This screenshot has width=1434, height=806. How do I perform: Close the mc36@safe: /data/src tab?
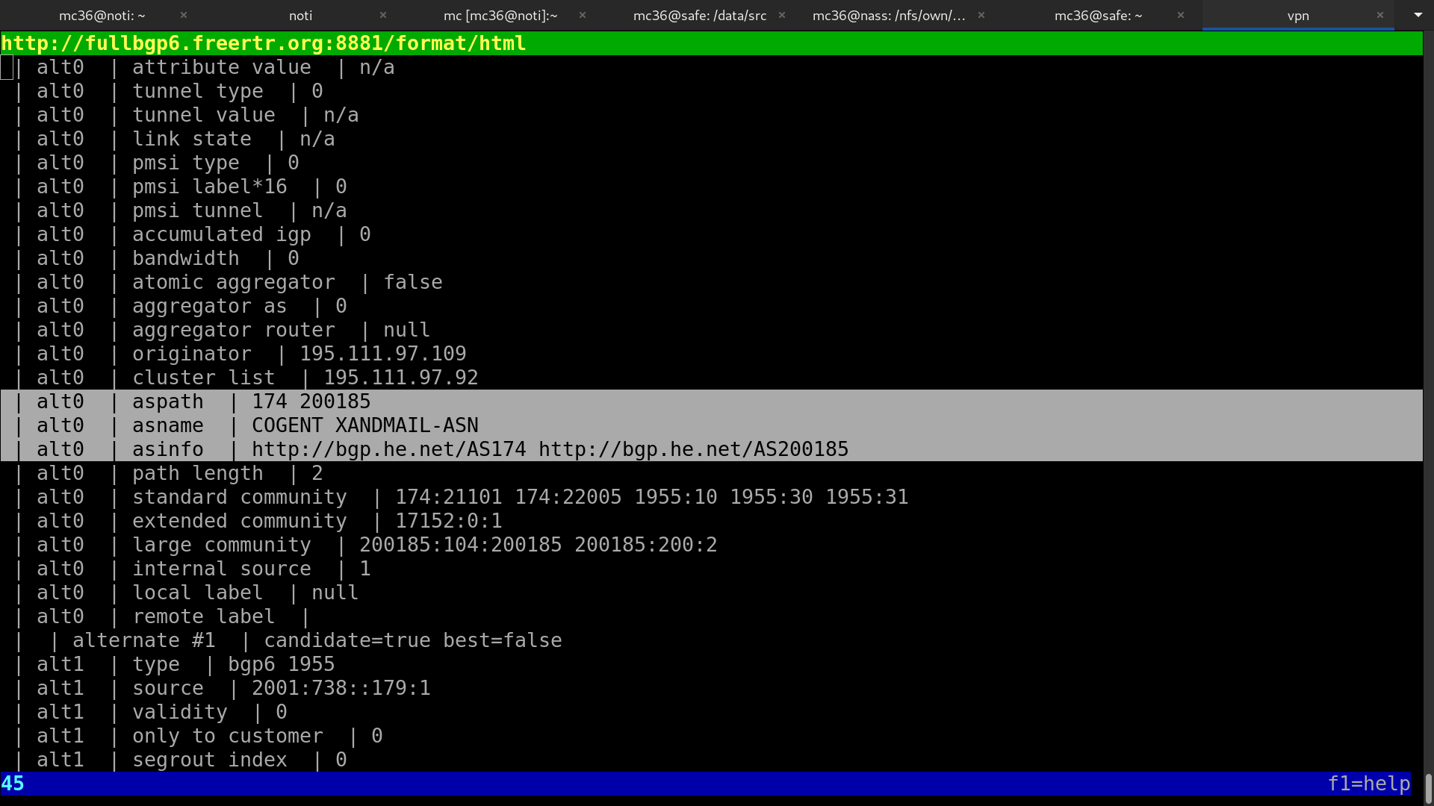click(x=782, y=15)
